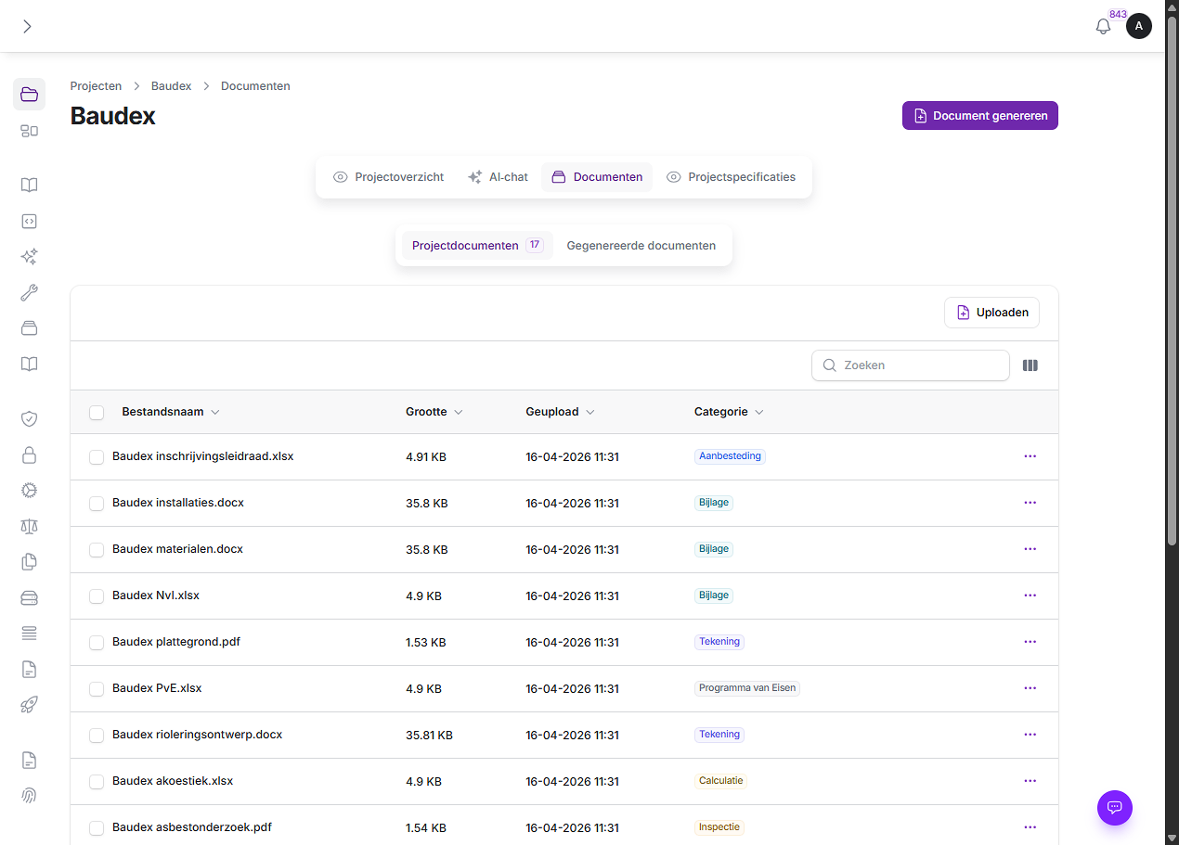Click the Document genereren button

980,116
